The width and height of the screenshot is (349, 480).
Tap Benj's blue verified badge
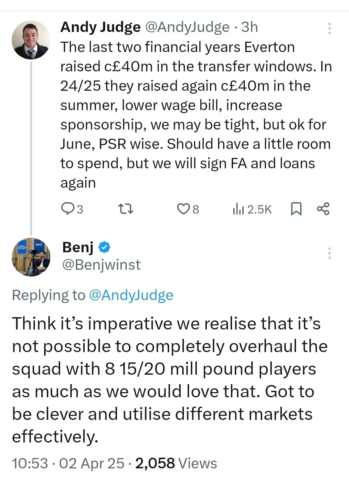click(104, 247)
